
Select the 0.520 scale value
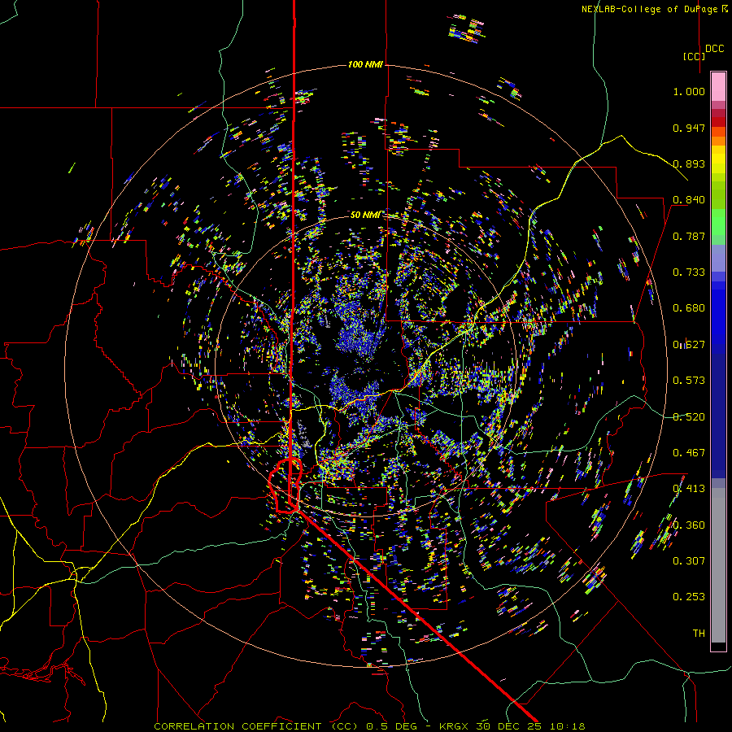689,417
